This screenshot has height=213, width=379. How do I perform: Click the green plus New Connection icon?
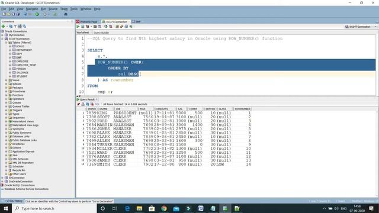pos(3,26)
